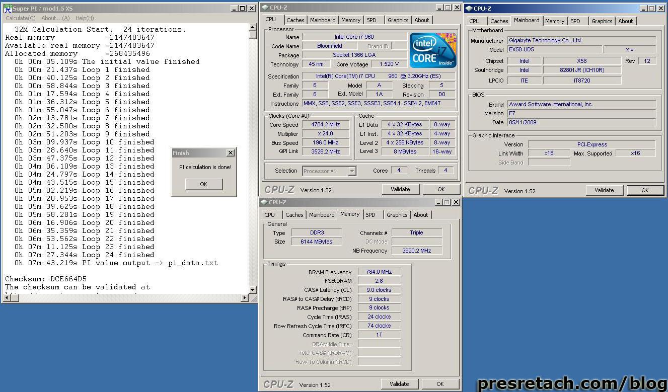The height and width of the screenshot is (392, 668).
Task: Close the Finish dialog
Action: pyautogui.click(x=230, y=153)
